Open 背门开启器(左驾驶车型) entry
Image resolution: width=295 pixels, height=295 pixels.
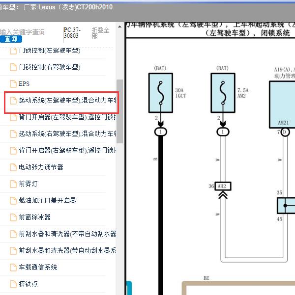(x=67, y=117)
